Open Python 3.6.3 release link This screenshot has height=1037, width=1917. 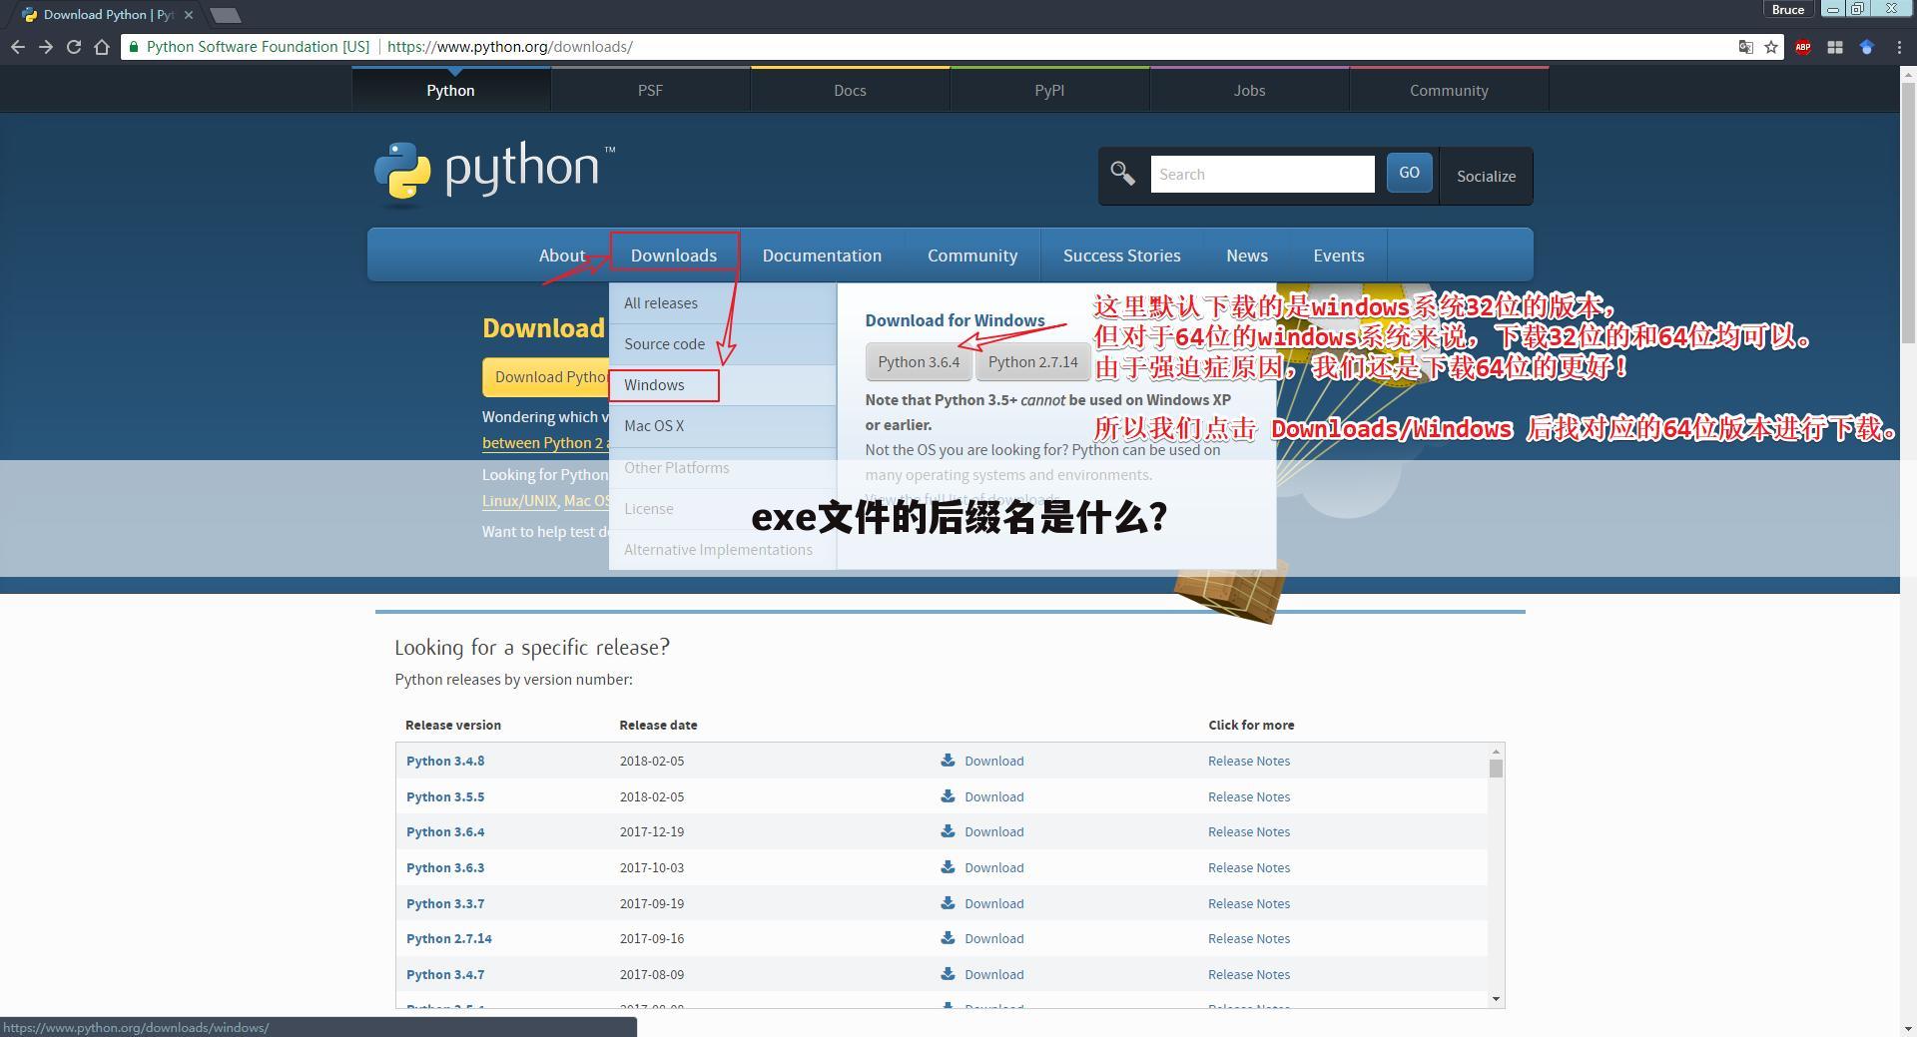coord(445,867)
